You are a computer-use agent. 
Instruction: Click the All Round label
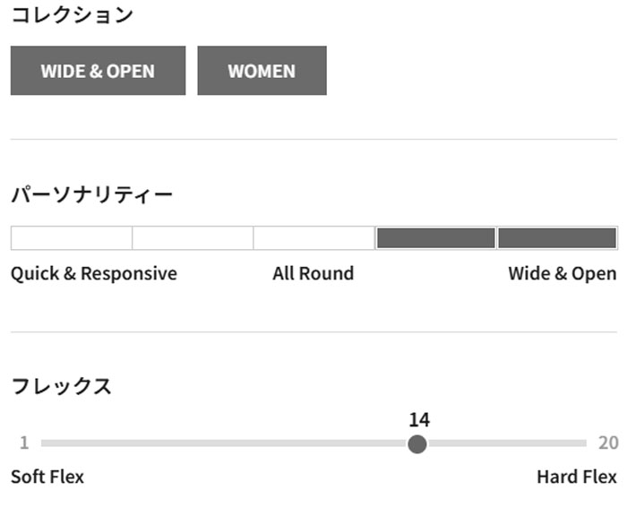pyautogui.click(x=313, y=274)
